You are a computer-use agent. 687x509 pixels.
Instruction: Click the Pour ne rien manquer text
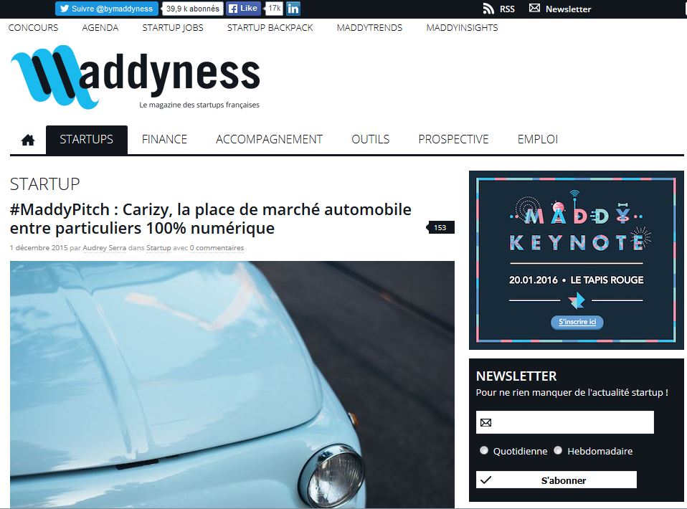pyautogui.click(x=572, y=392)
